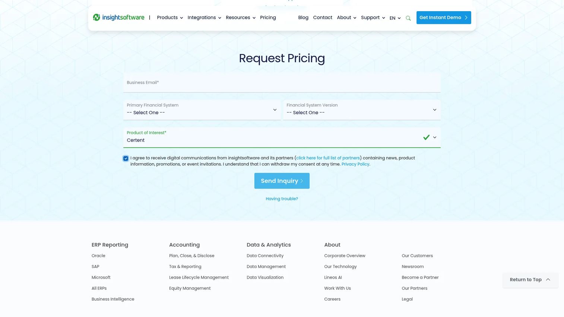
Task: Focus the Business Email field
Action: click(282, 83)
